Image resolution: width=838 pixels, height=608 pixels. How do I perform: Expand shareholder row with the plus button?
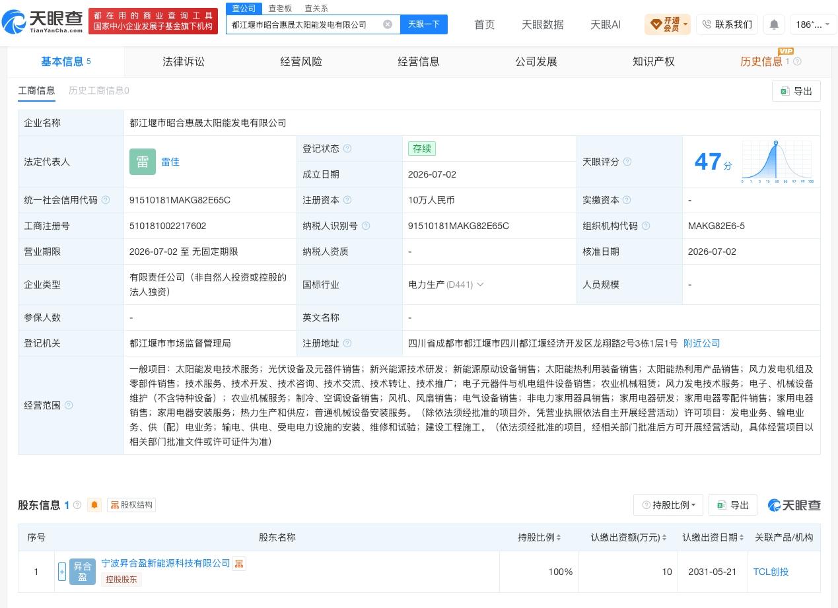pyautogui.click(x=62, y=572)
